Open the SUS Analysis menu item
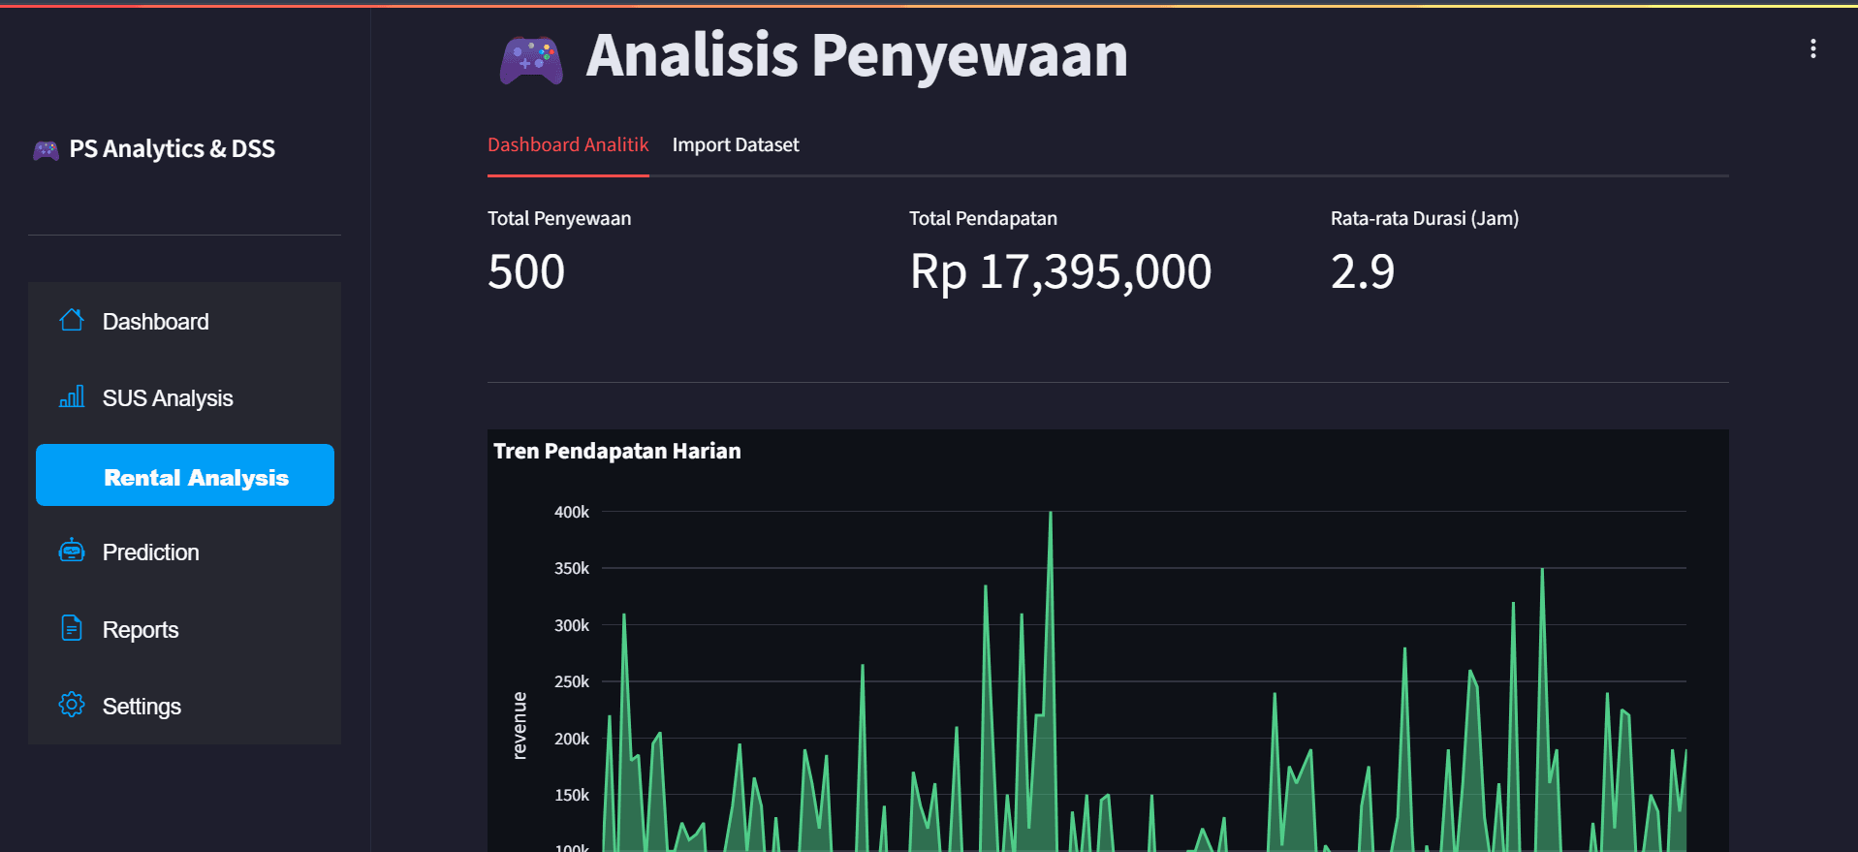1858x852 pixels. point(185,397)
